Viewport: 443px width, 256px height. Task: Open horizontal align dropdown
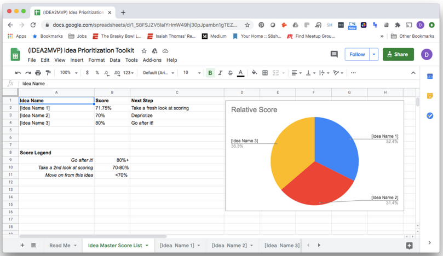click(296, 73)
